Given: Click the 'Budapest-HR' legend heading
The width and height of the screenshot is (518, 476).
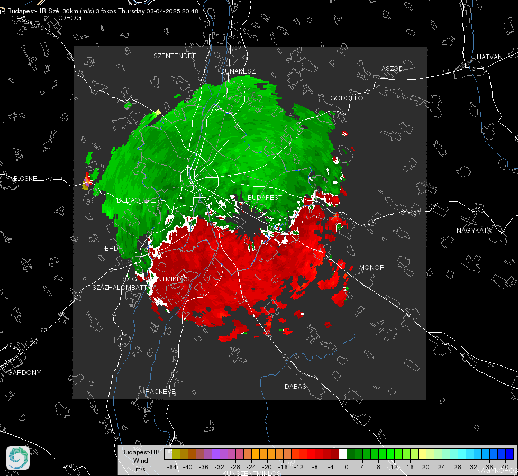Looking at the screenshot, I should click(140, 452).
